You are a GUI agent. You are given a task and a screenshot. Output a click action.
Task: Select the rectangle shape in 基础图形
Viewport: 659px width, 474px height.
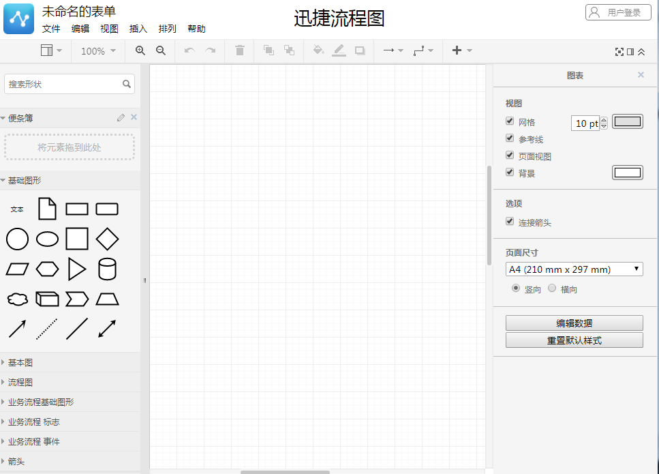77,209
